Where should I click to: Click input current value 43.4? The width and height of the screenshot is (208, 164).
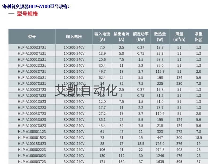[102, 126]
